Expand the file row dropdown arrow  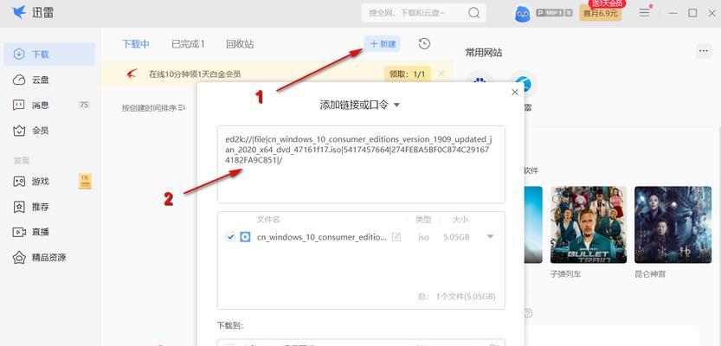(x=490, y=237)
